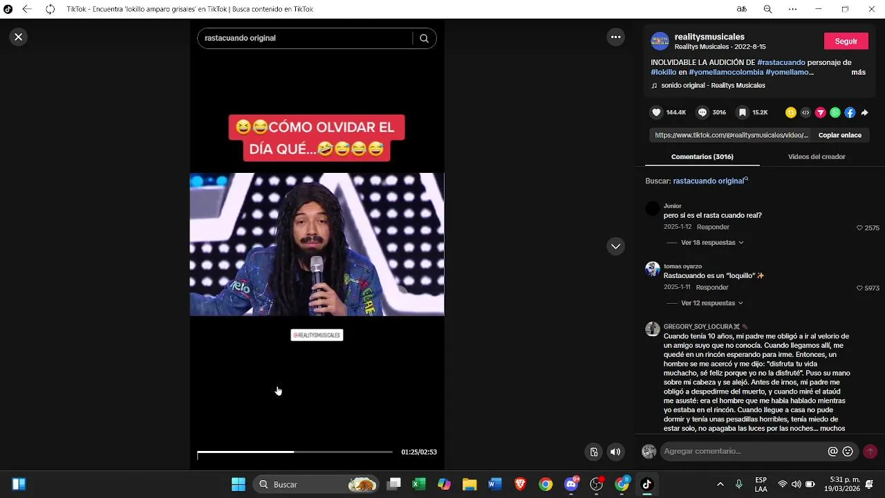This screenshot has height=498, width=885.
Task: Open tomas oyarzo's avatar
Action: [x=653, y=269]
